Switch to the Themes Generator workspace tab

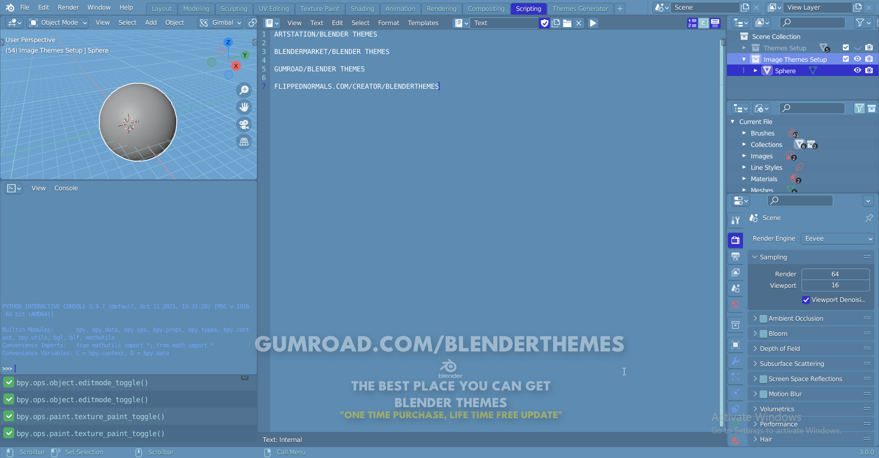(x=580, y=9)
